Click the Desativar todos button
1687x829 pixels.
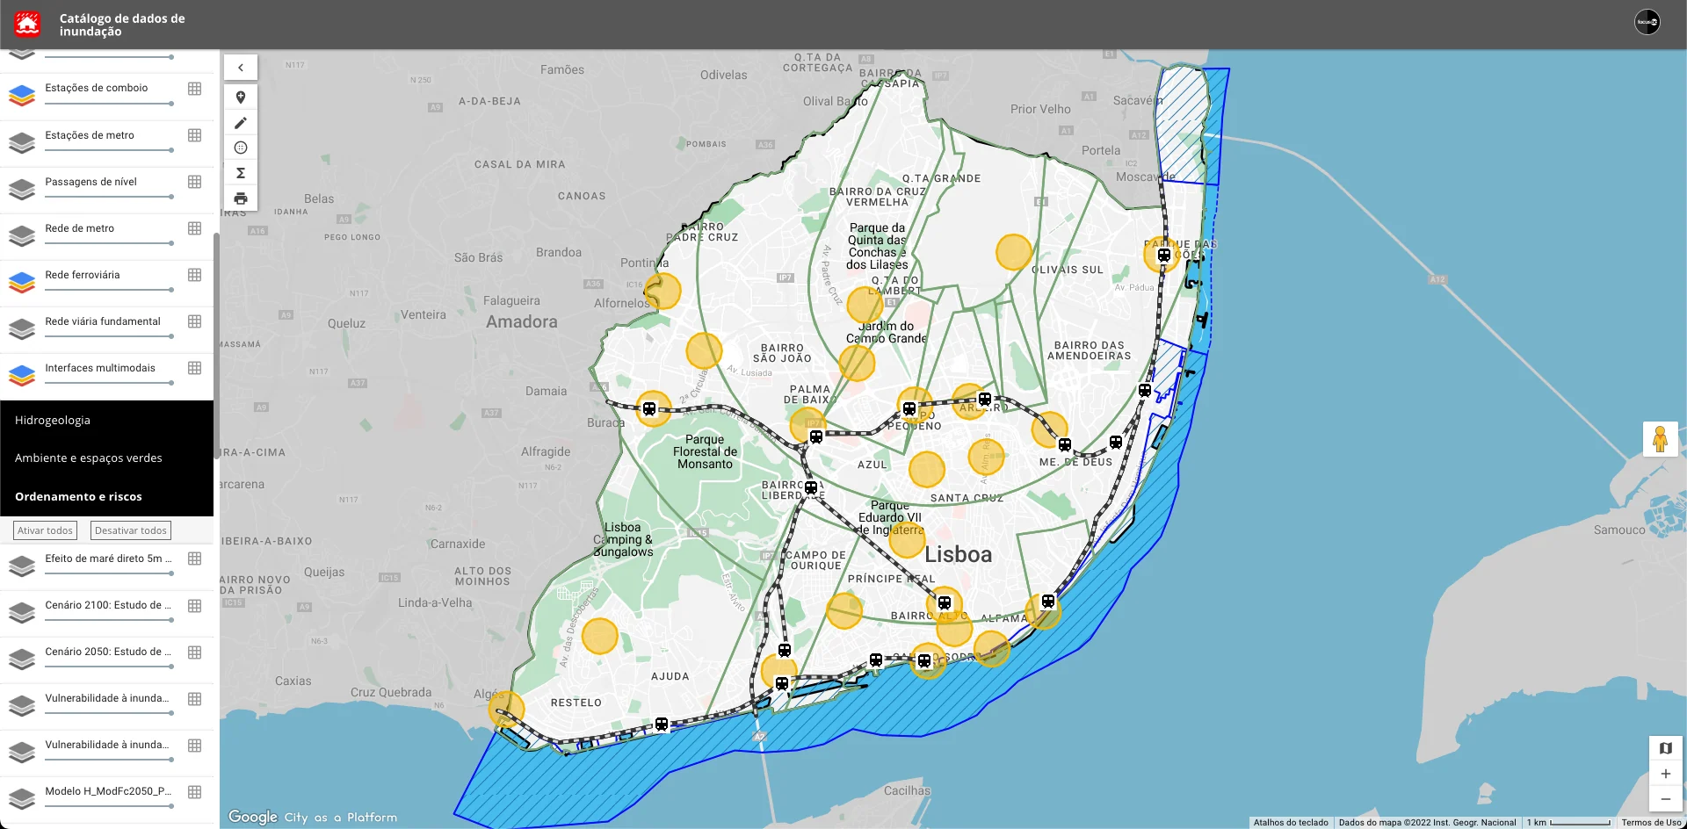coord(130,530)
